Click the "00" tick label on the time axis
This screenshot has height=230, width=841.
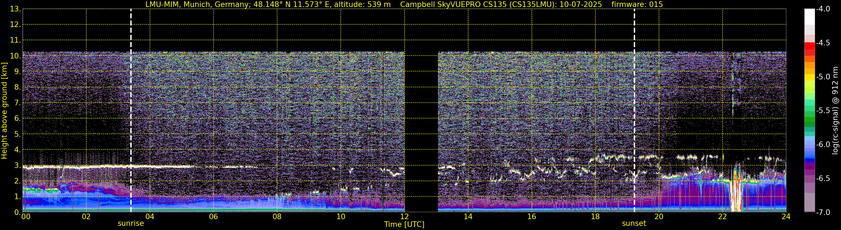(25, 217)
